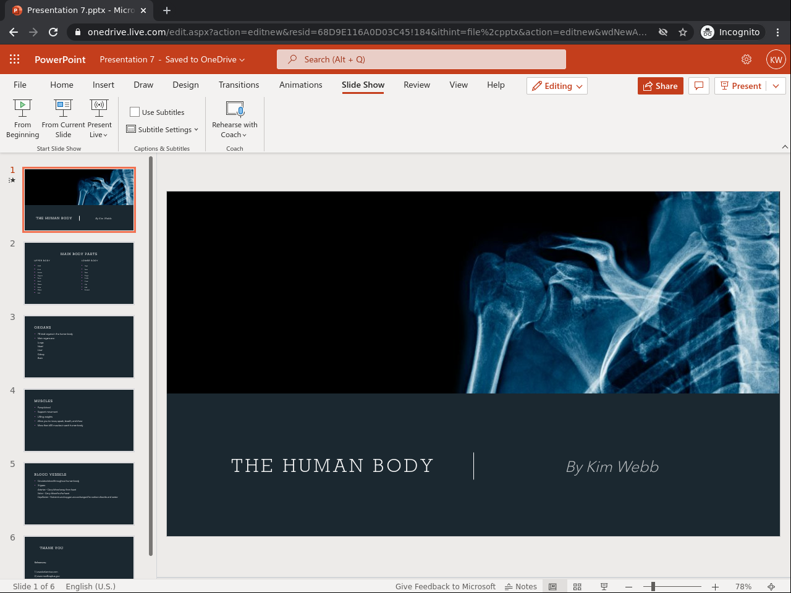The image size is (791, 593).
Task: Fit slide to window icon
Action: click(x=771, y=586)
